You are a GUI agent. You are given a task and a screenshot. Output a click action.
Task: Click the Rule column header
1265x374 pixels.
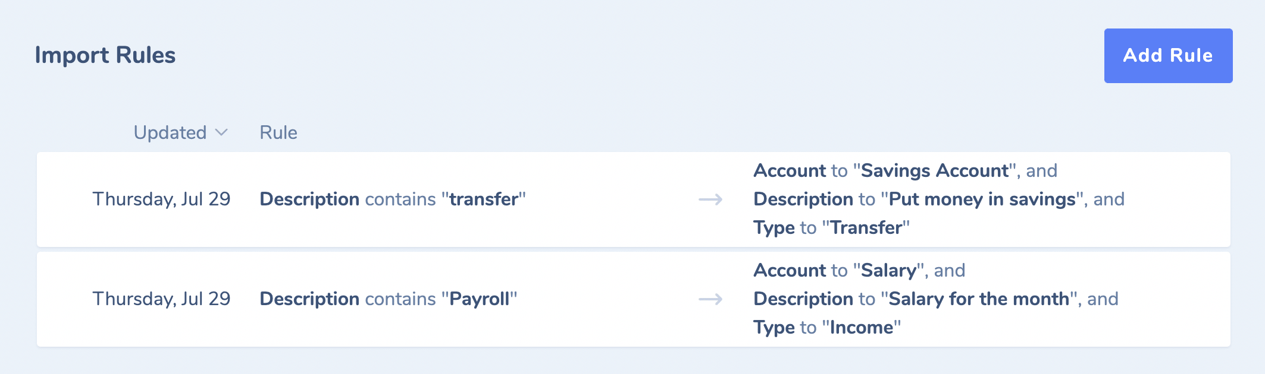pos(278,132)
